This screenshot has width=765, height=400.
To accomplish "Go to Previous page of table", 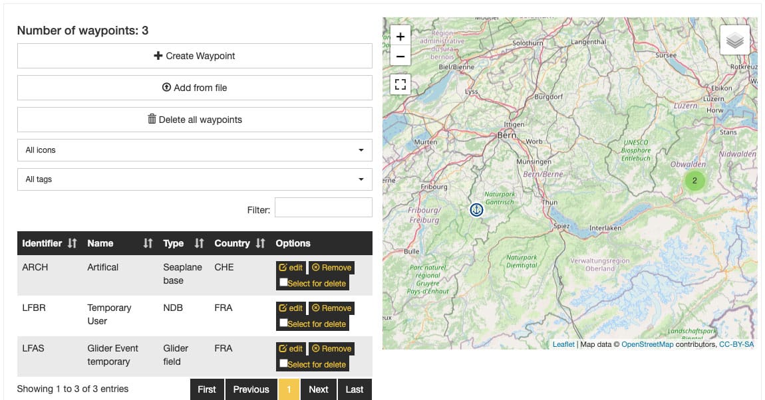I will pos(251,389).
